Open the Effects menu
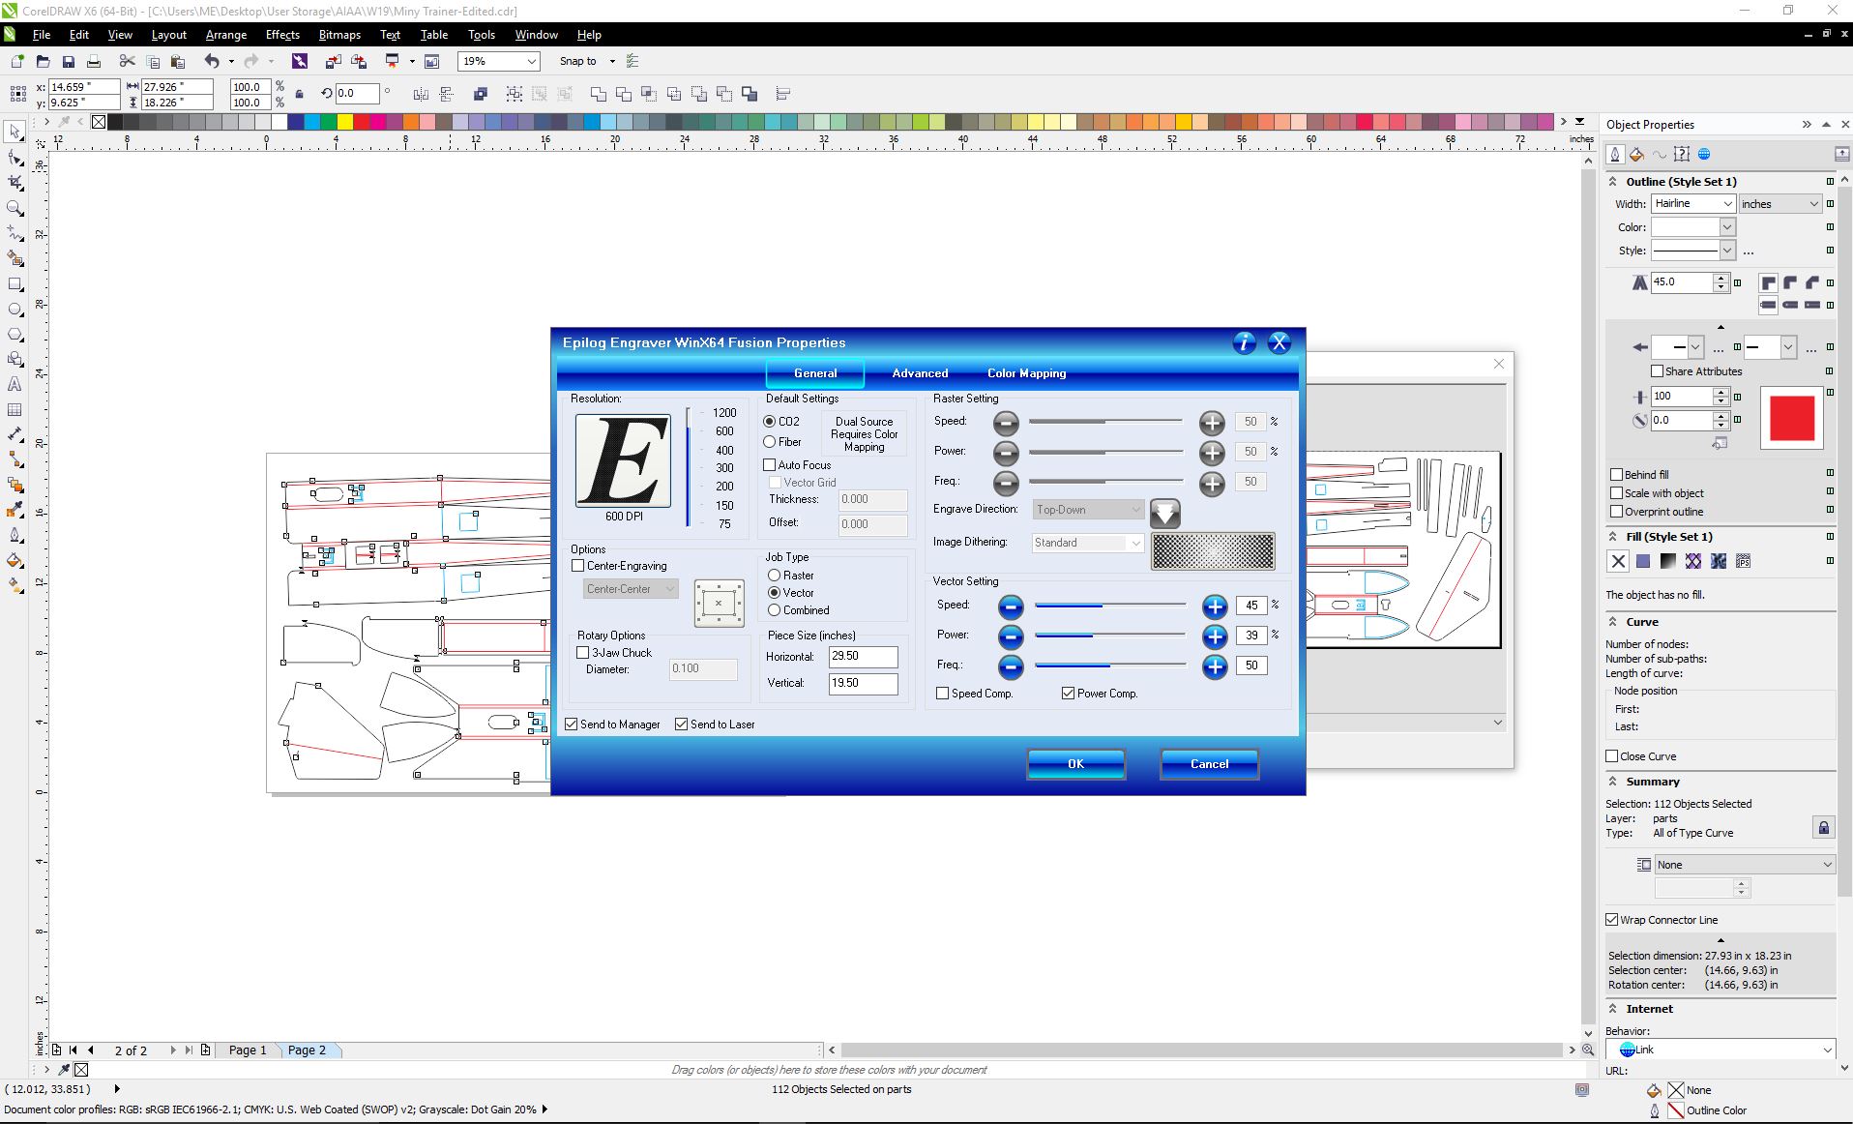 tap(282, 35)
